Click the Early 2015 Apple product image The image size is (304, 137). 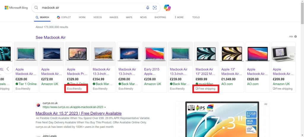[x=155, y=54]
